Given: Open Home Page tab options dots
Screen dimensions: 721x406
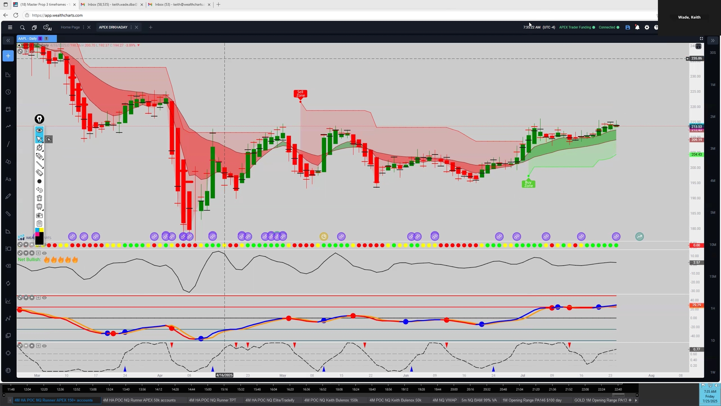Looking at the screenshot, I should 83,27.
